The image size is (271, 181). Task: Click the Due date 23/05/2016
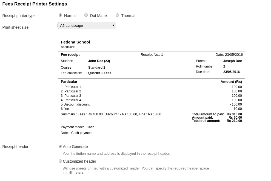231,72
